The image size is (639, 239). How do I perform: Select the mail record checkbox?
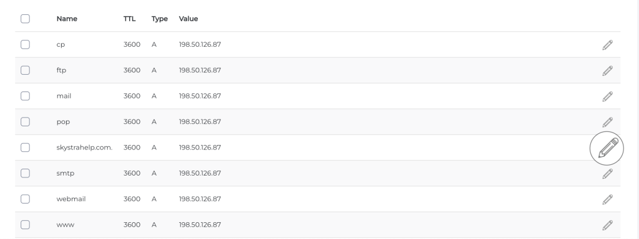(x=25, y=96)
